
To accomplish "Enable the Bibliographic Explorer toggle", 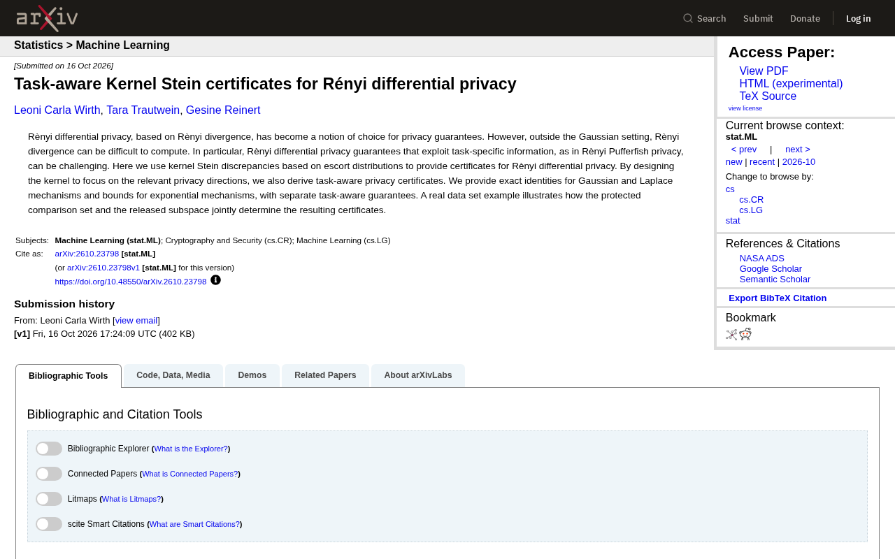I will (49, 449).
